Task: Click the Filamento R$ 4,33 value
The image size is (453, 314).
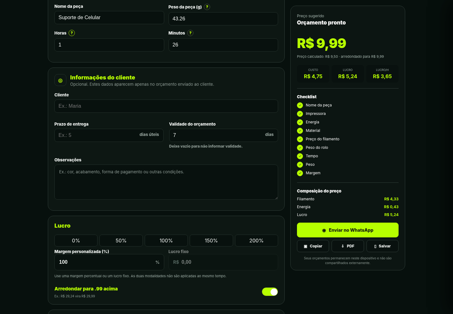Action: point(391,199)
